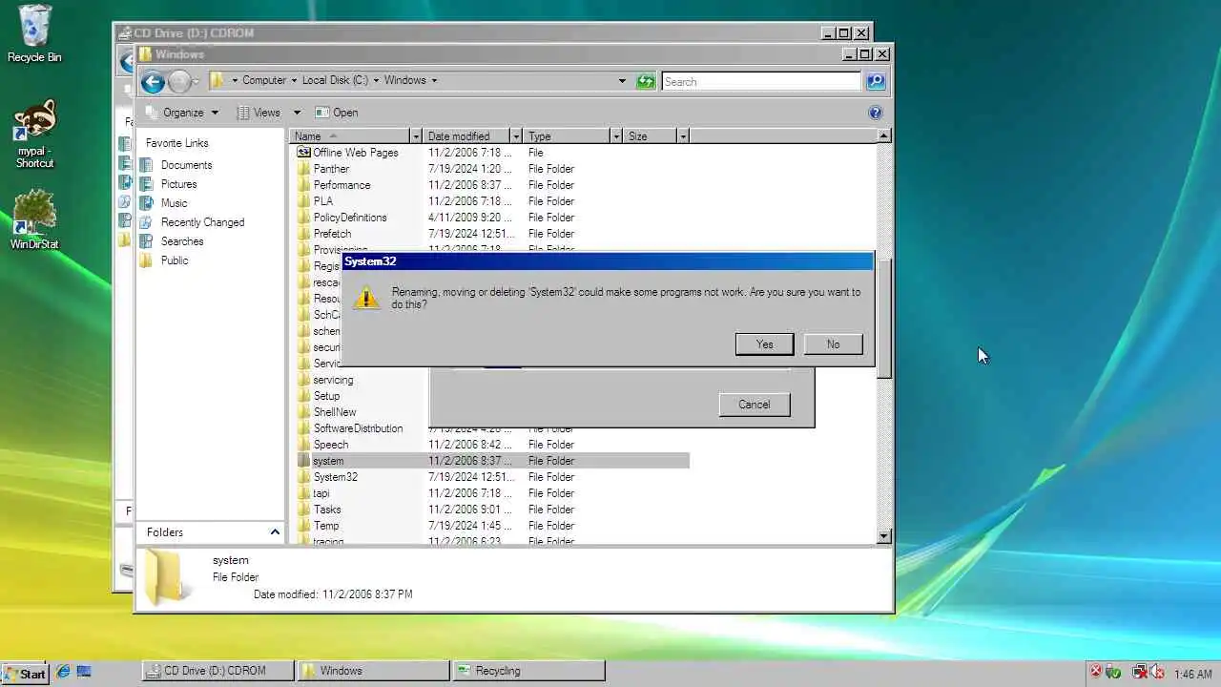
Task: Open Recycle Bin desktop icon
Action: [x=34, y=33]
